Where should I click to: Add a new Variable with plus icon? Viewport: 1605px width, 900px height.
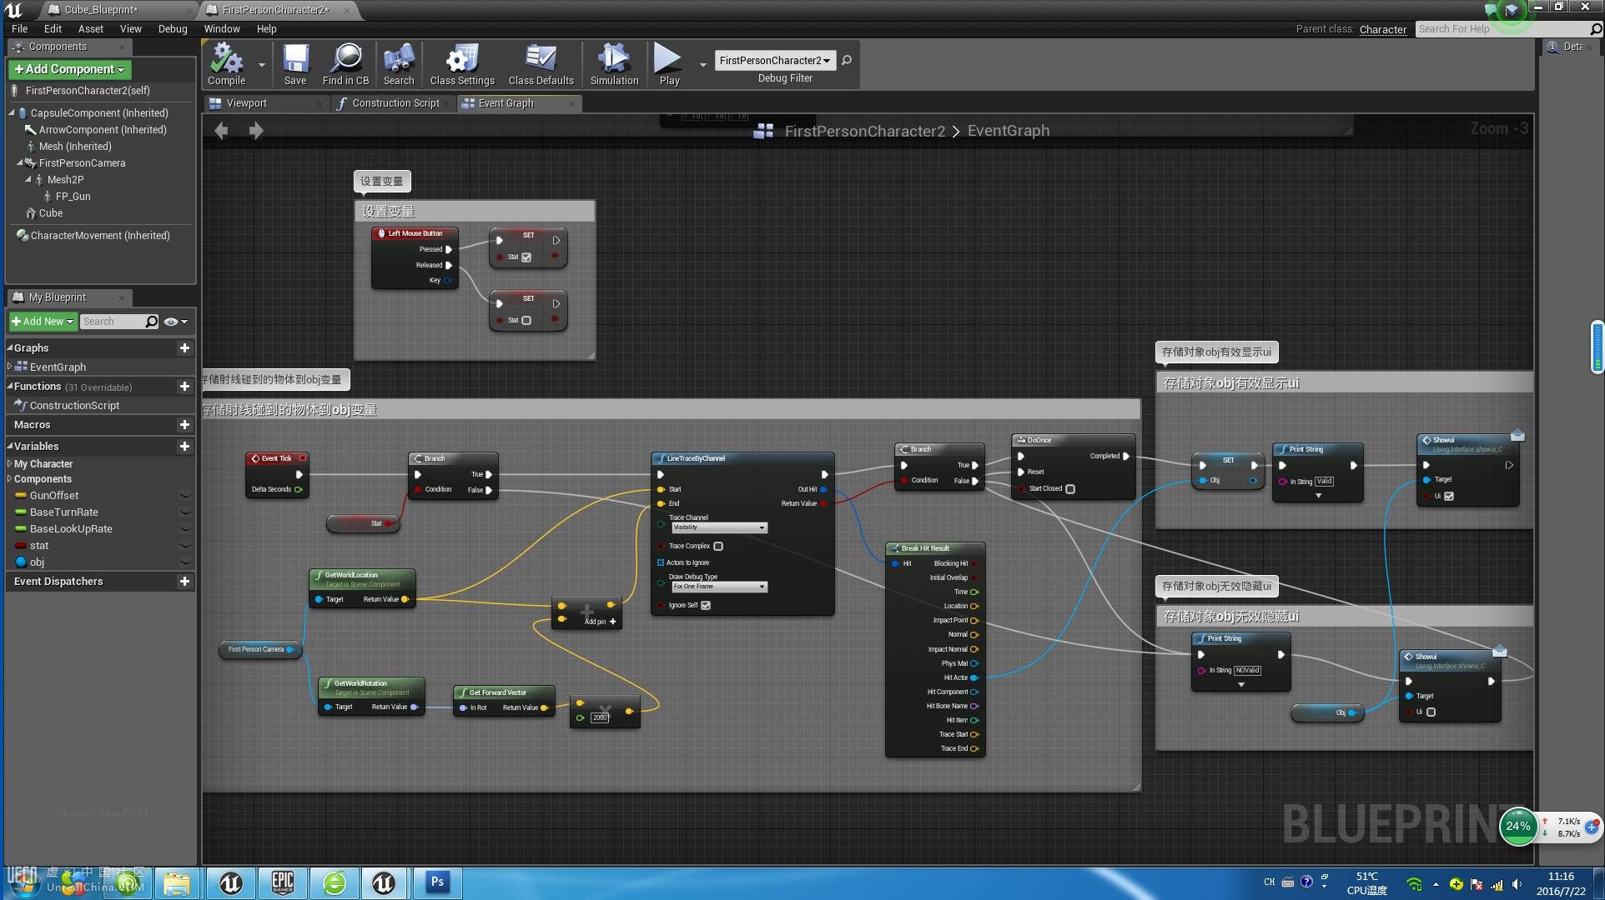pos(184,446)
